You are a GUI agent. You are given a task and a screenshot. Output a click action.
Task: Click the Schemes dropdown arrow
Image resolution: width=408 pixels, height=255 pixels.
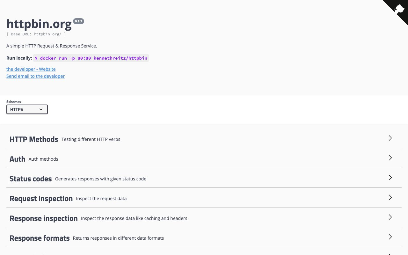(41, 109)
